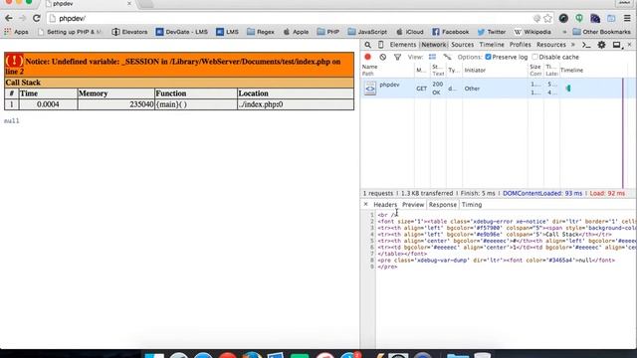Open the Apple bookmark
Screen dimensions: 637x358
296,32
